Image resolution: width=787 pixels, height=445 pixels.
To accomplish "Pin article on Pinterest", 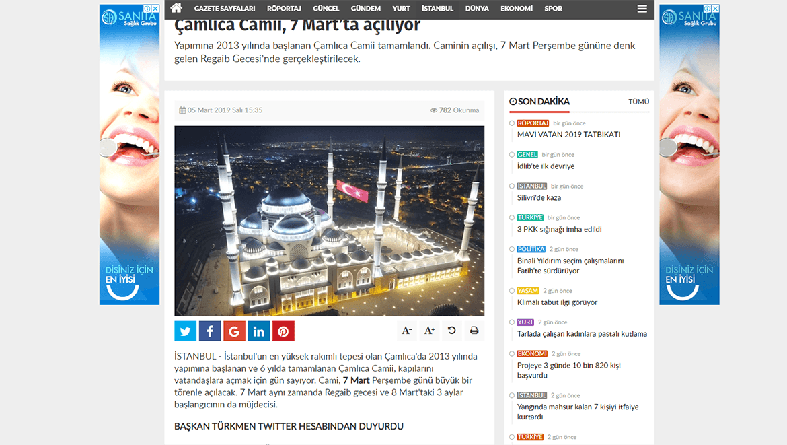I will pos(283,331).
